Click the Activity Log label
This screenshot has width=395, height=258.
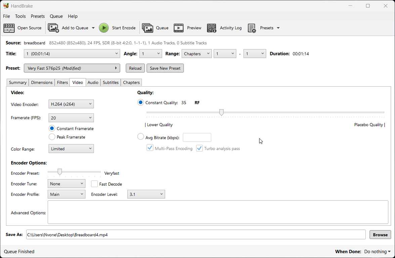231,28
